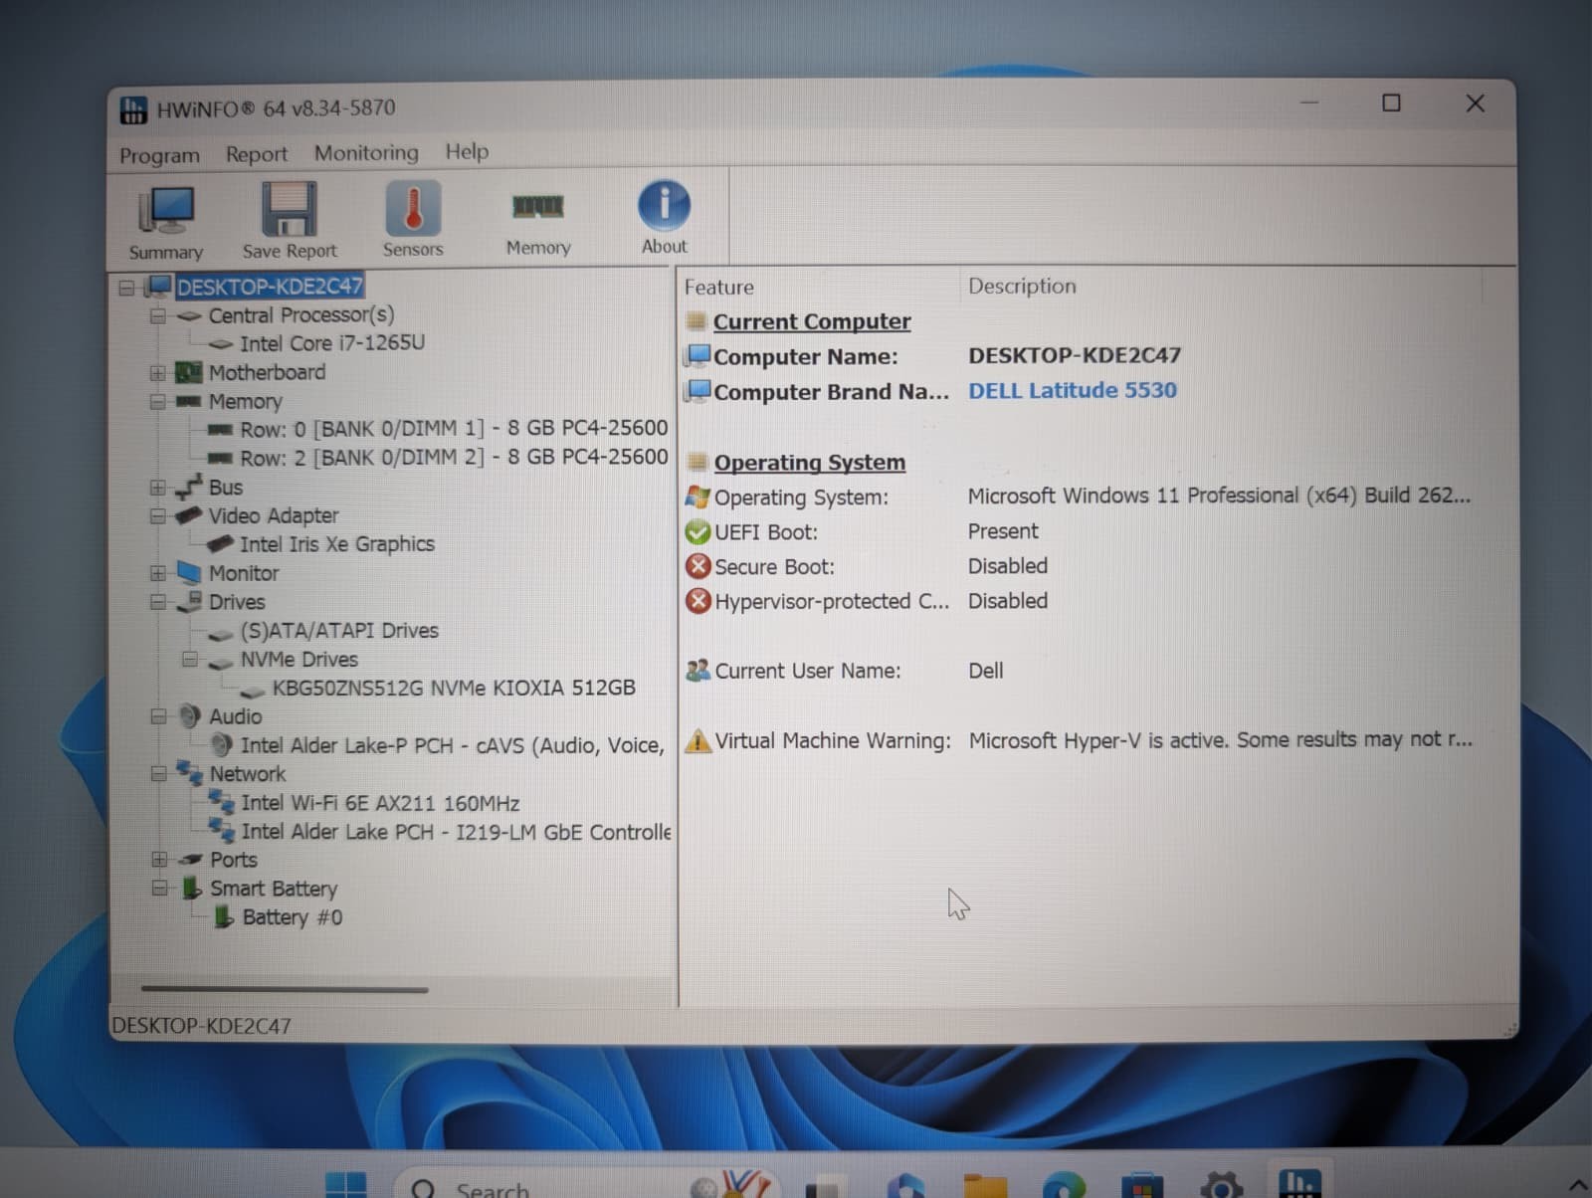The width and height of the screenshot is (1592, 1198).
Task: Collapse the NVMe Drives node
Action: pyautogui.click(x=190, y=660)
